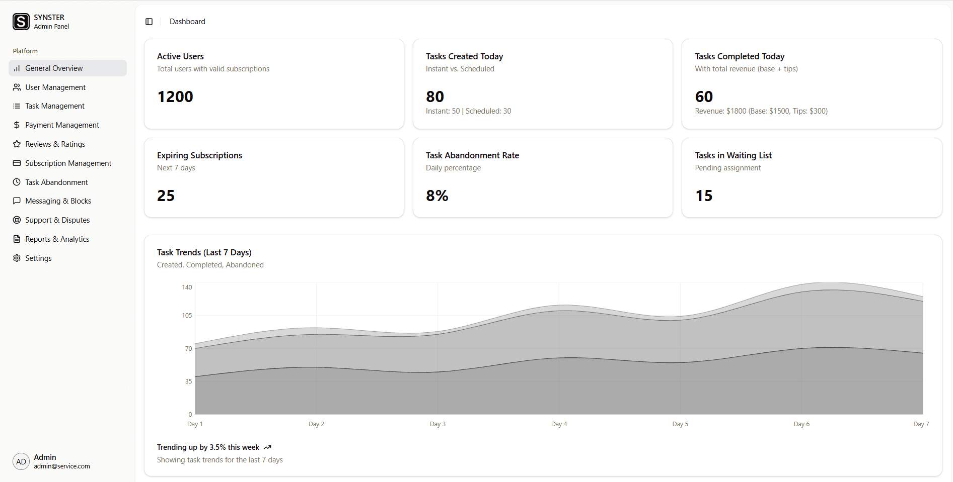
Task: Select the star icon for Reviews & Ratings
Action: coord(17,144)
